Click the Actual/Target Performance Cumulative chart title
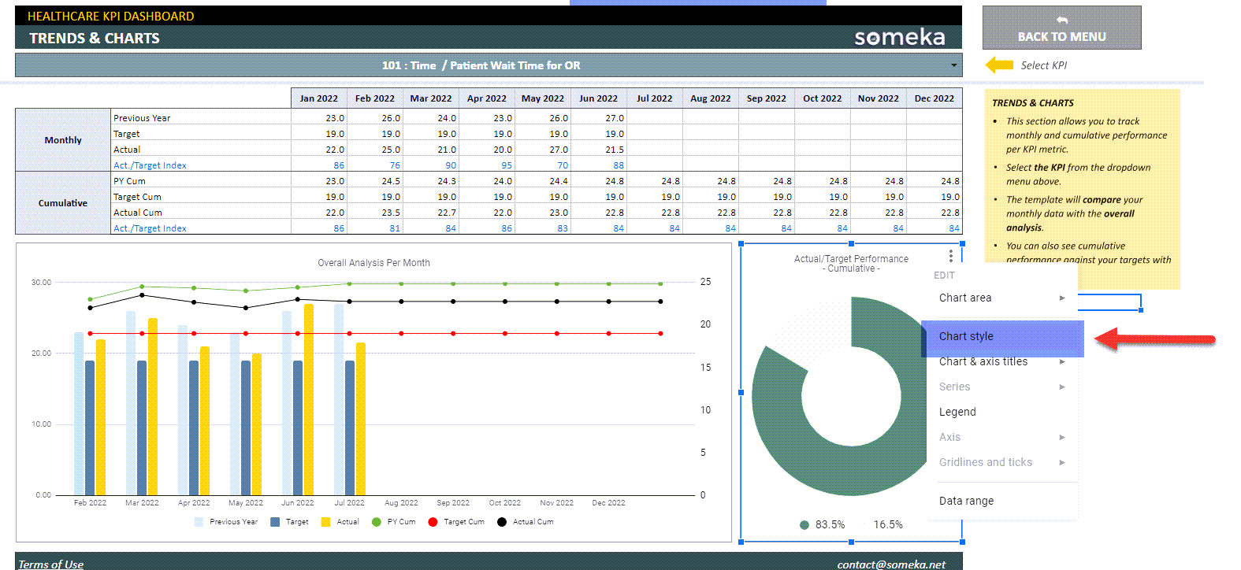Screen dimensions: 1241x570 [851, 264]
